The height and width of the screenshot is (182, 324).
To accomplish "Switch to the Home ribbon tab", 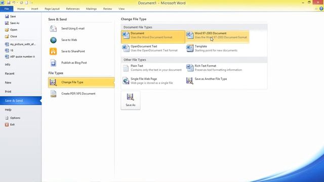I will (21, 9).
